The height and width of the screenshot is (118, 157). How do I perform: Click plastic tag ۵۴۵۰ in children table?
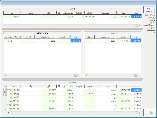tap(68, 90)
